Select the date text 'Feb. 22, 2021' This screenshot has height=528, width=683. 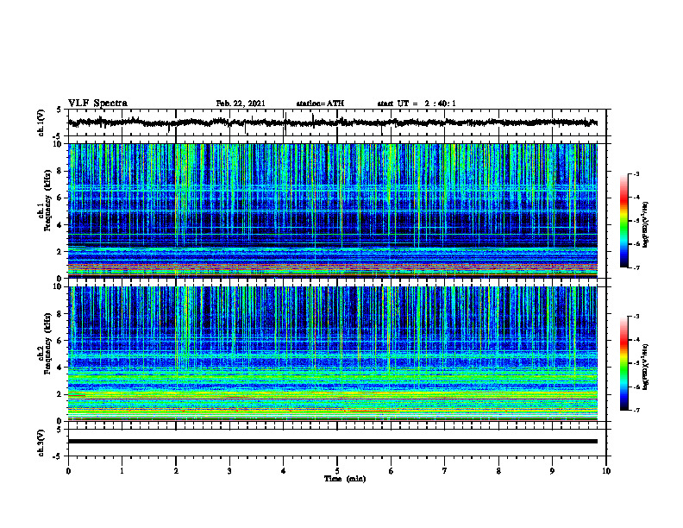coord(241,104)
